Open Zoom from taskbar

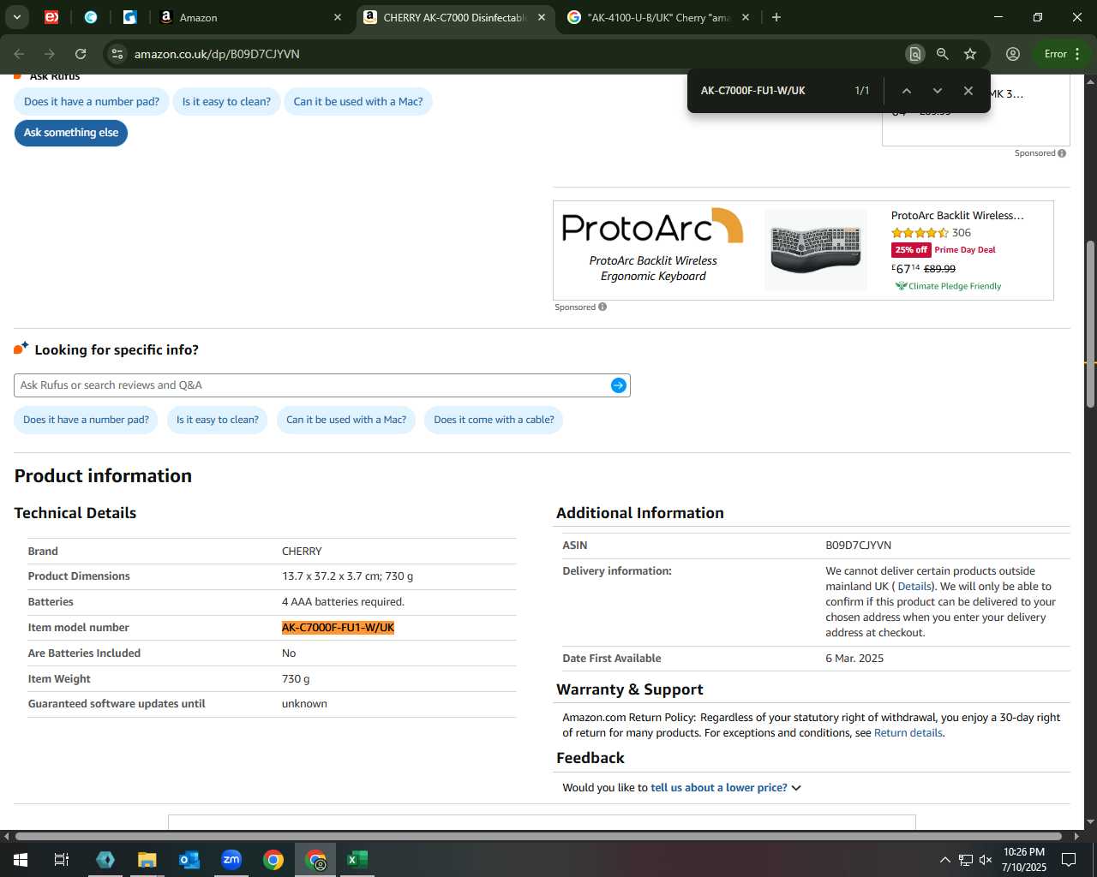click(x=231, y=860)
